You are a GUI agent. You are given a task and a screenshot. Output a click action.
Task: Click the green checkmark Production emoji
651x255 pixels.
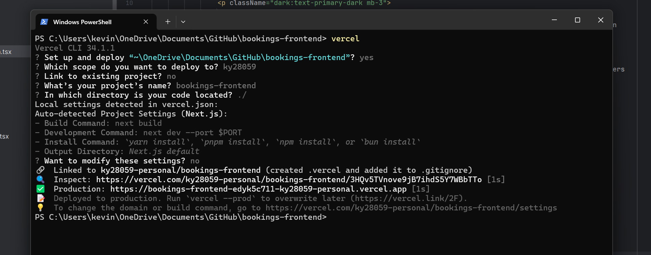pyautogui.click(x=40, y=189)
